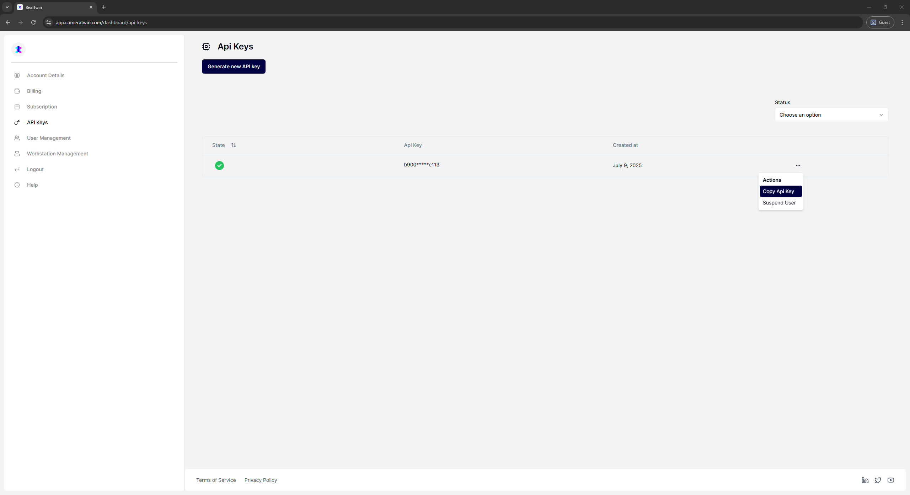
Task: Open the YouTube footer icon
Action: pyautogui.click(x=890, y=480)
